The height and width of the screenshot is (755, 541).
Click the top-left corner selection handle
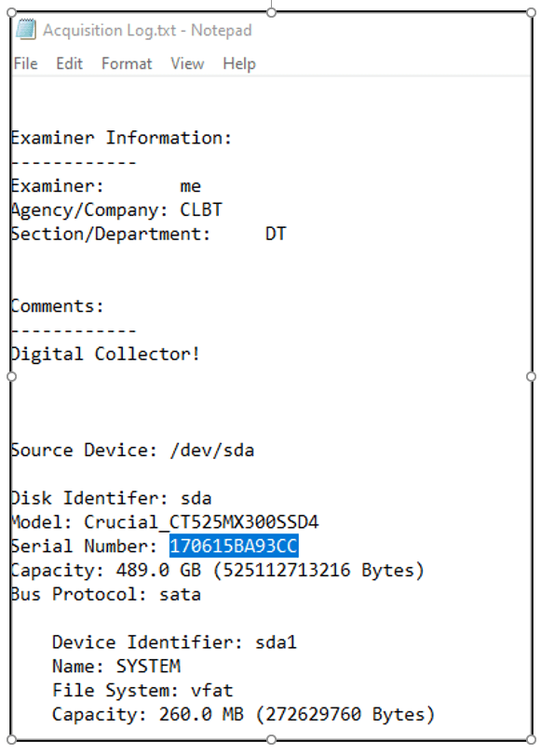coord(11,12)
